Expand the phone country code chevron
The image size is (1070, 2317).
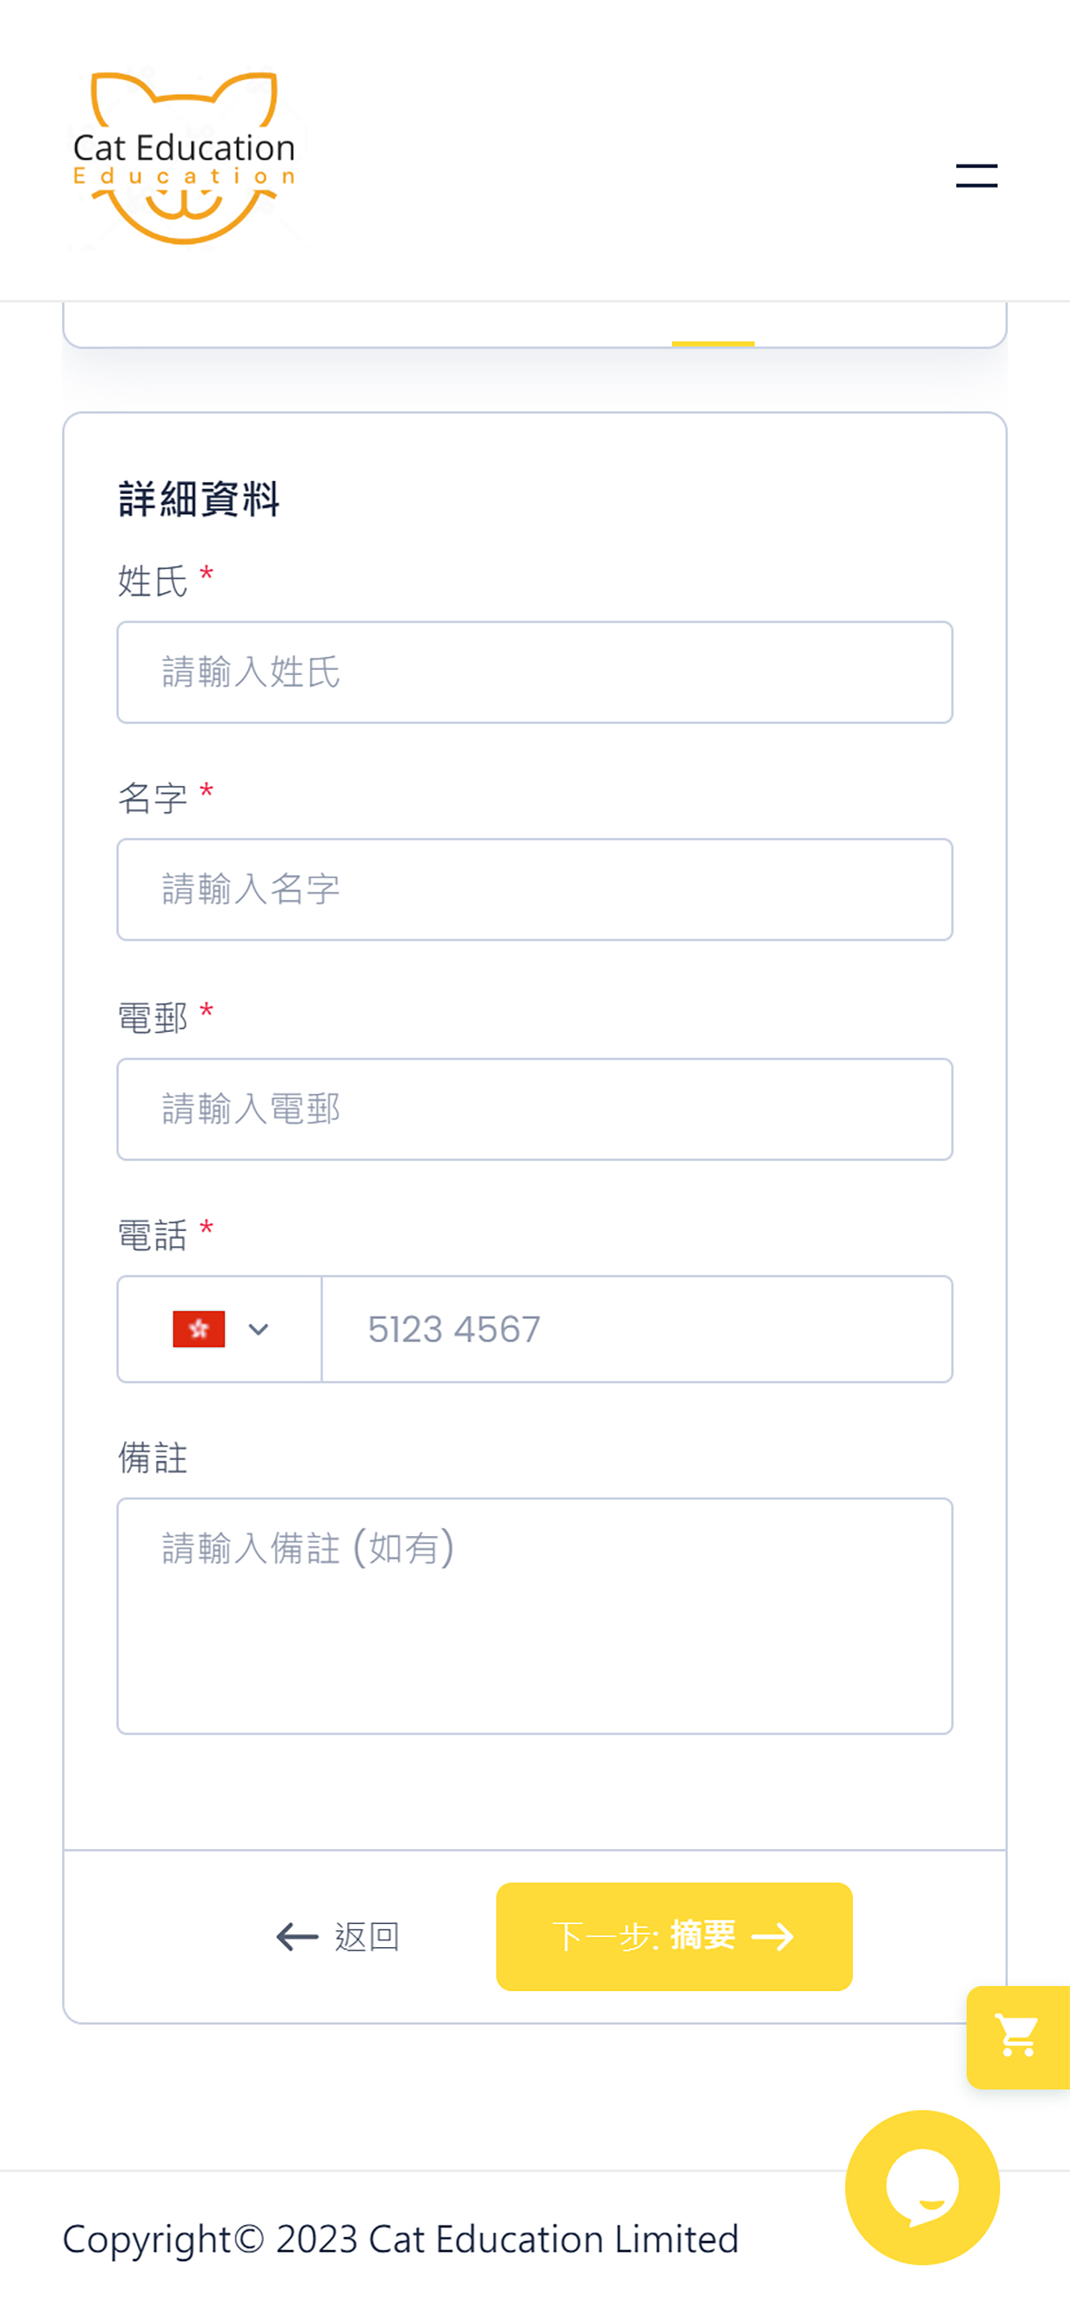coord(258,1328)
